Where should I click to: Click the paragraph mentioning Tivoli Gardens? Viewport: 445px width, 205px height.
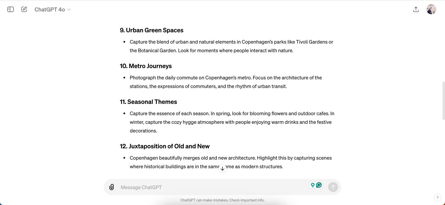click(231, 46)
